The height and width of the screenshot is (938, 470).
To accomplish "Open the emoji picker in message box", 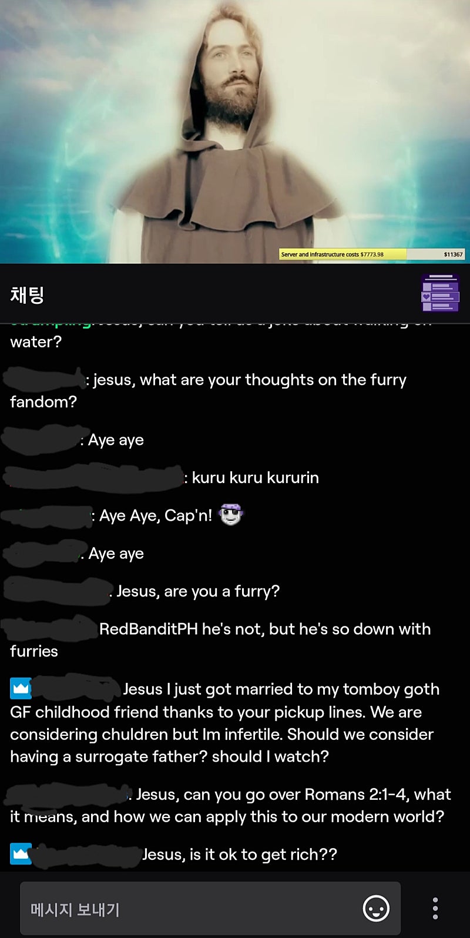I will 376,909.
